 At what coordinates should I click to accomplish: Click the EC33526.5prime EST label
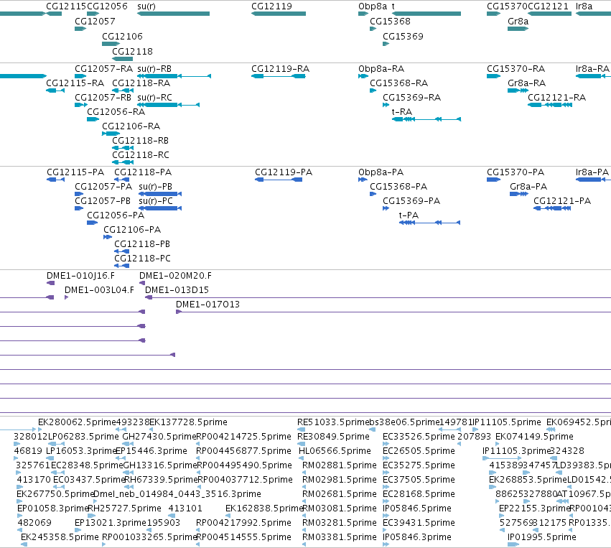click(419, 437)
